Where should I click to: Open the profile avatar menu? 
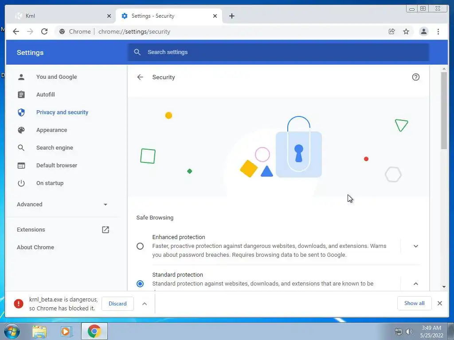tap(424, 31)
